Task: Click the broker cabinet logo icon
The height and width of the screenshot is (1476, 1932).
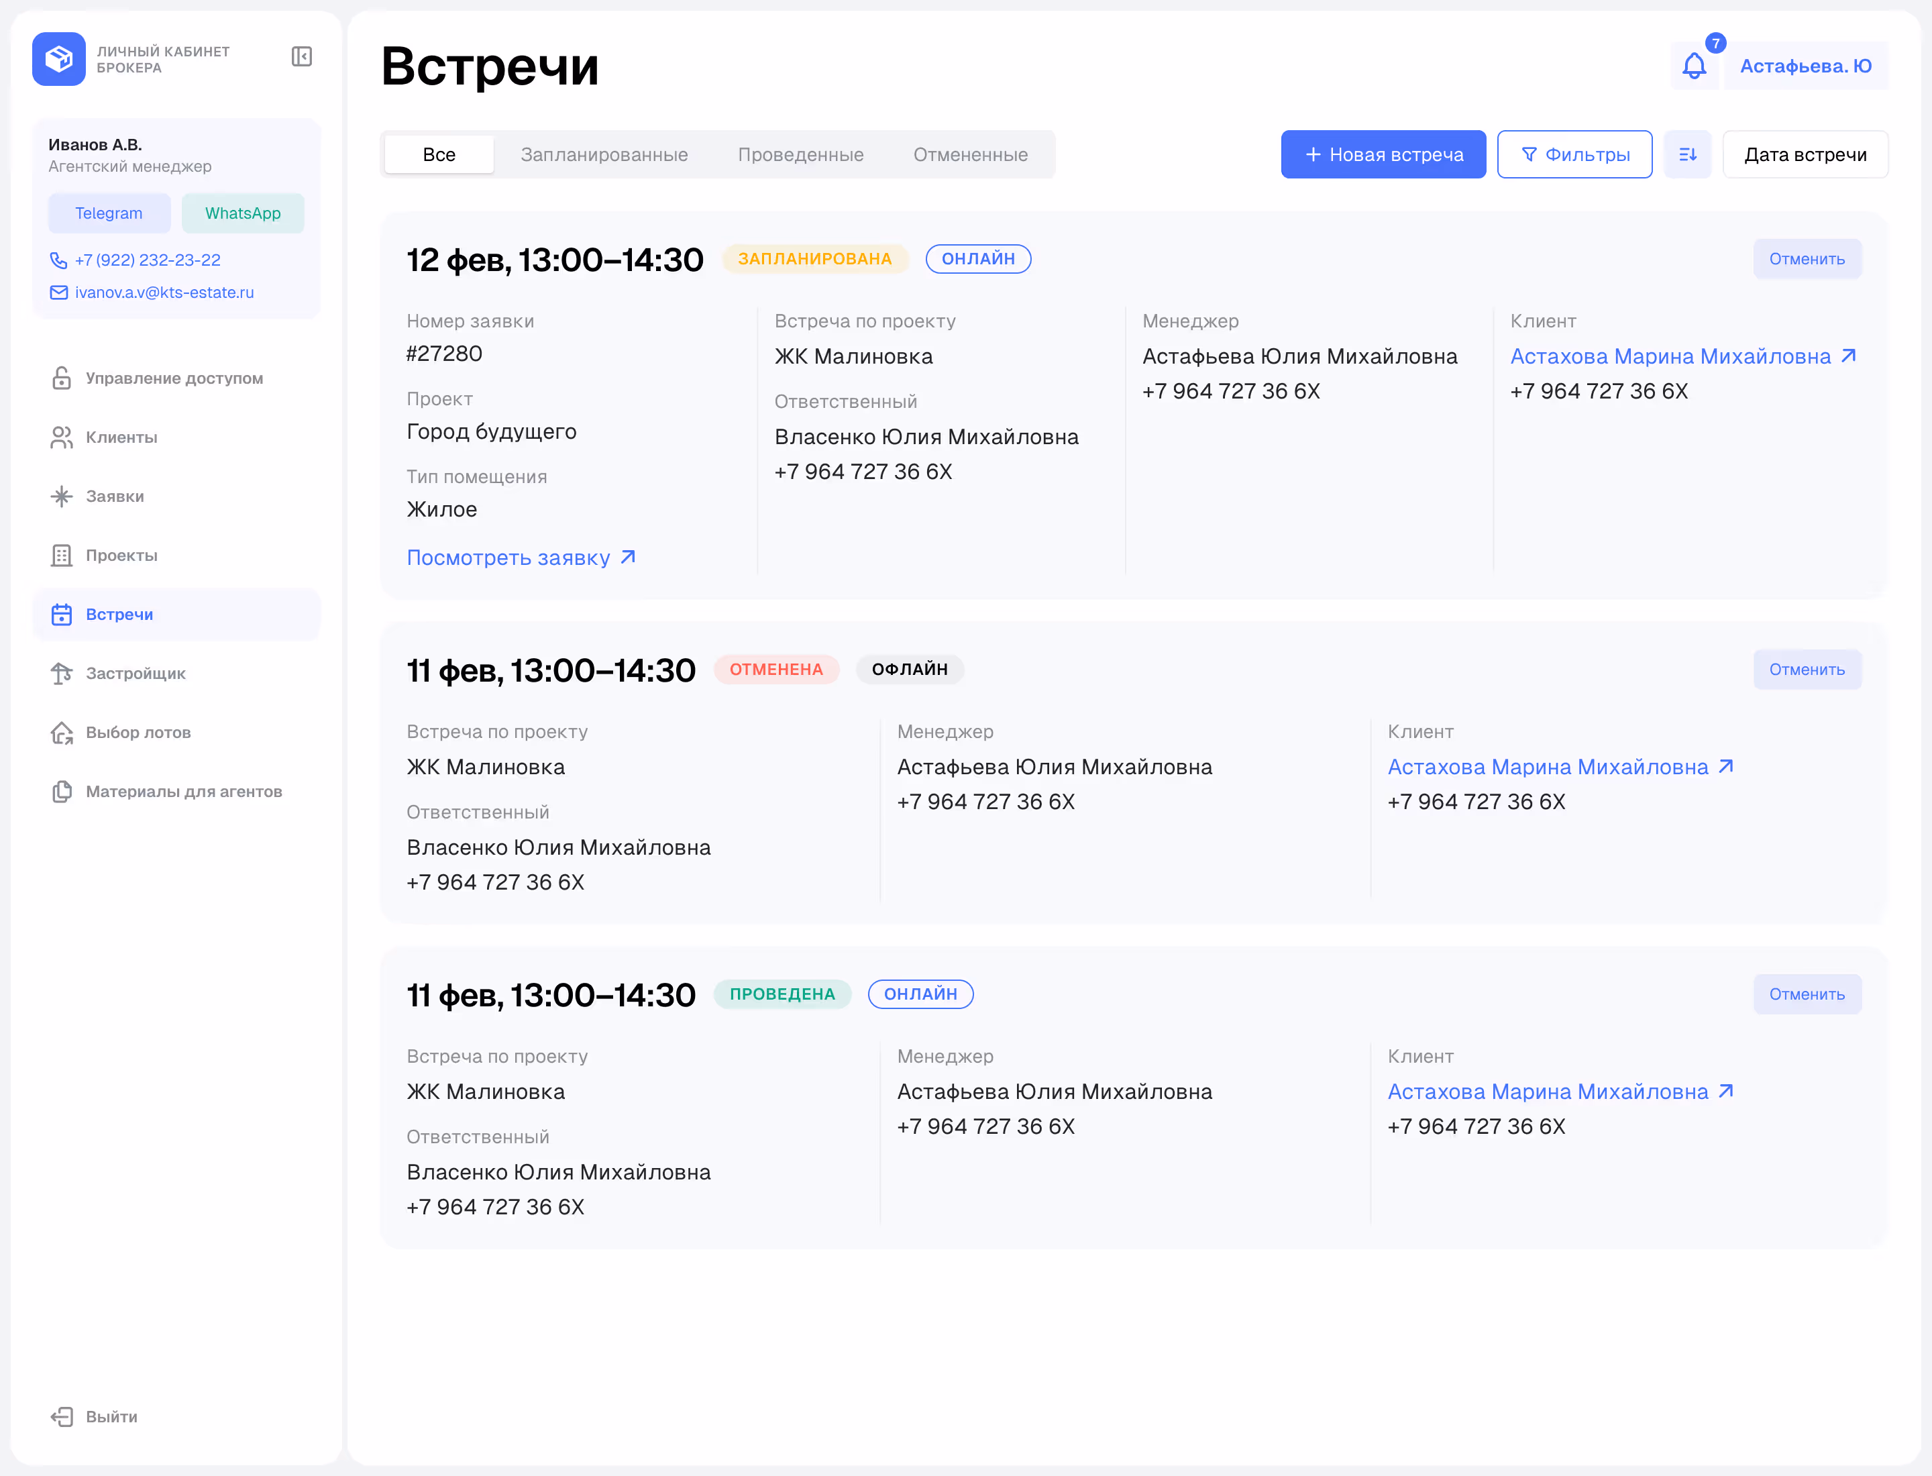Action: (59, 59)
